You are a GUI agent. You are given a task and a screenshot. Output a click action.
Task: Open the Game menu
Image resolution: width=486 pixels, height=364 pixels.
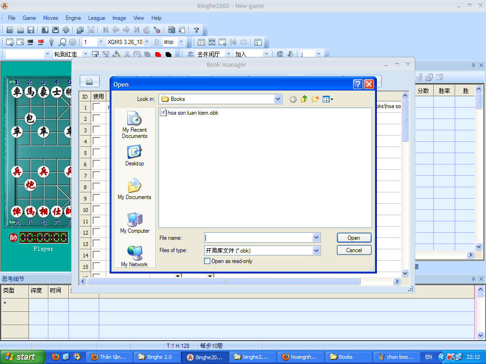29,18
